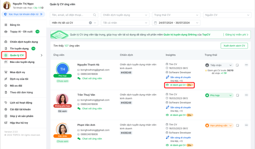This screenshot has width=255, height=149.
Task: Open Toppy AI - Đề xuất
Action: click(22, 32)
